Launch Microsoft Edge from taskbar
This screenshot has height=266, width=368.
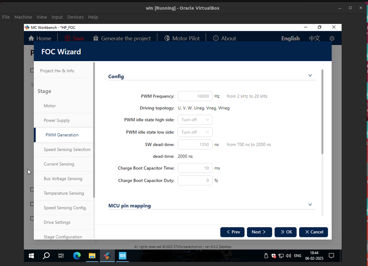77,256
